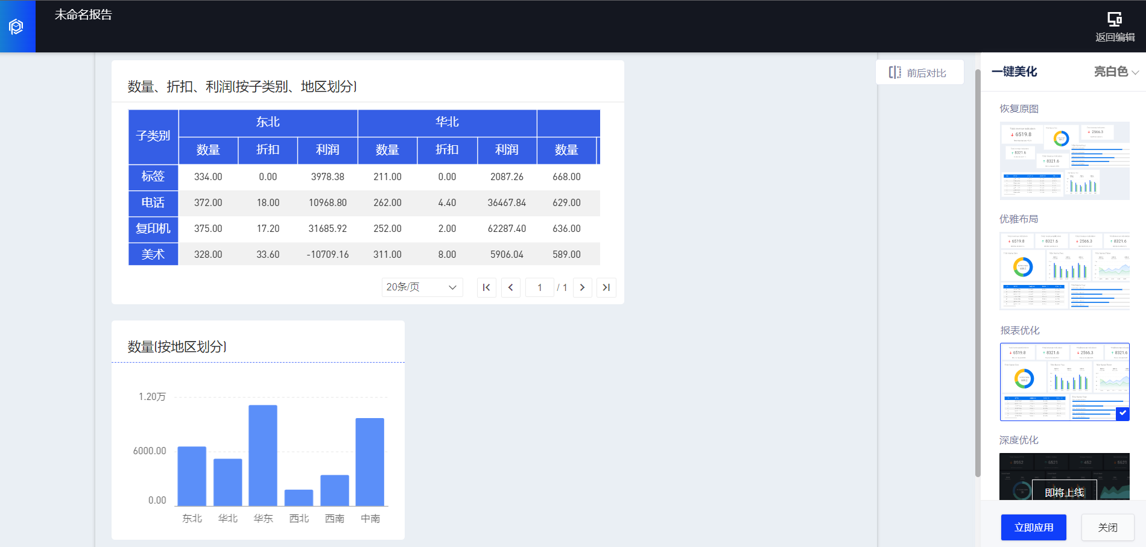Open the 20条/页 page size dropdown
The image size is (1146, 547).
[x=422, y=287]
